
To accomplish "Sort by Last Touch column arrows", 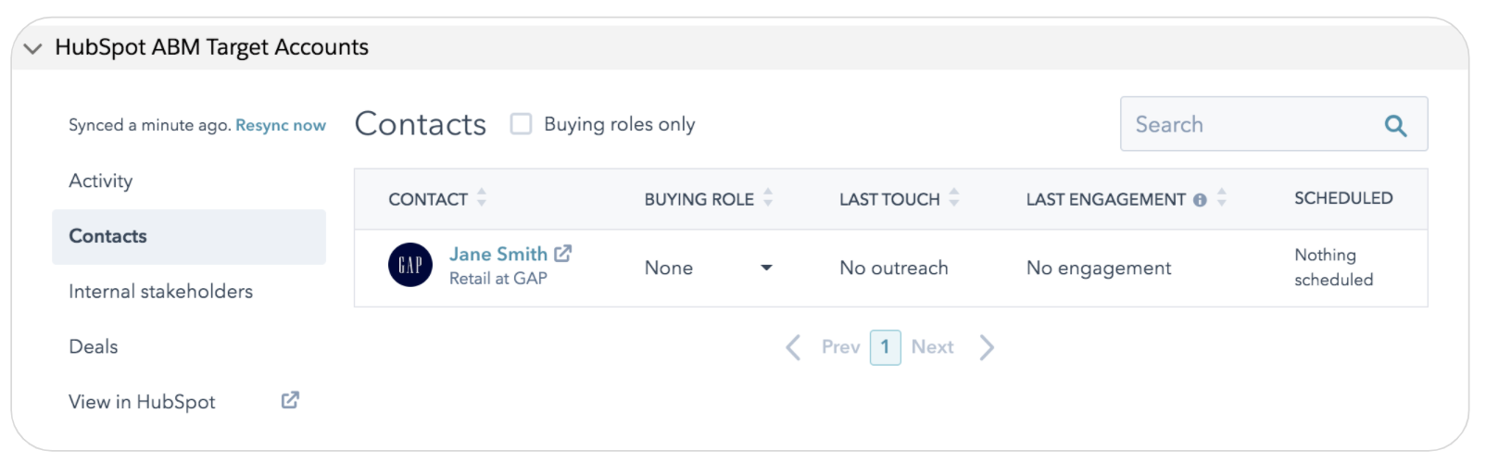I will (954, 197).
